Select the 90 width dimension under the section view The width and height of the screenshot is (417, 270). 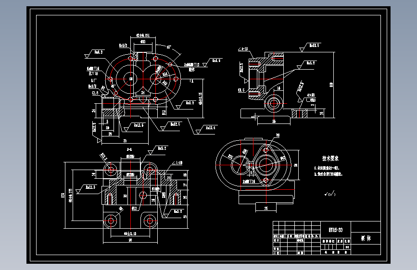tap(130, 240)
